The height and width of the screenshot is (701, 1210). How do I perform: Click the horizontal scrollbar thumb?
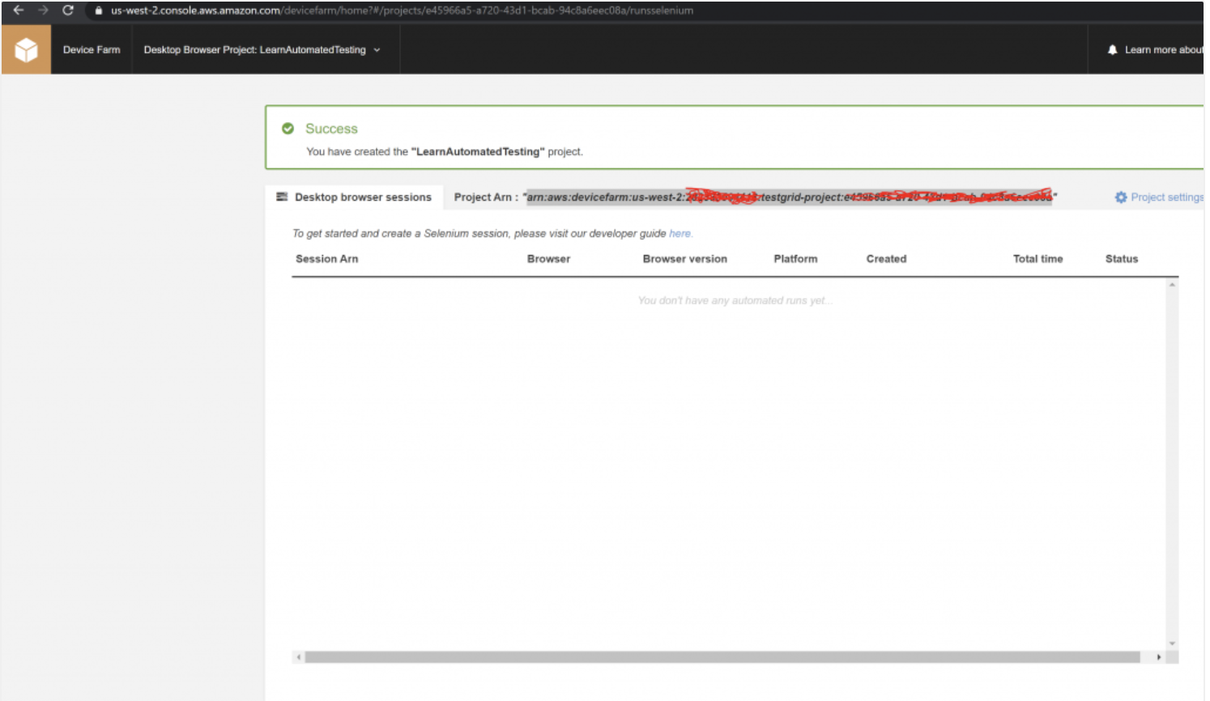click(x=722, y=657)
